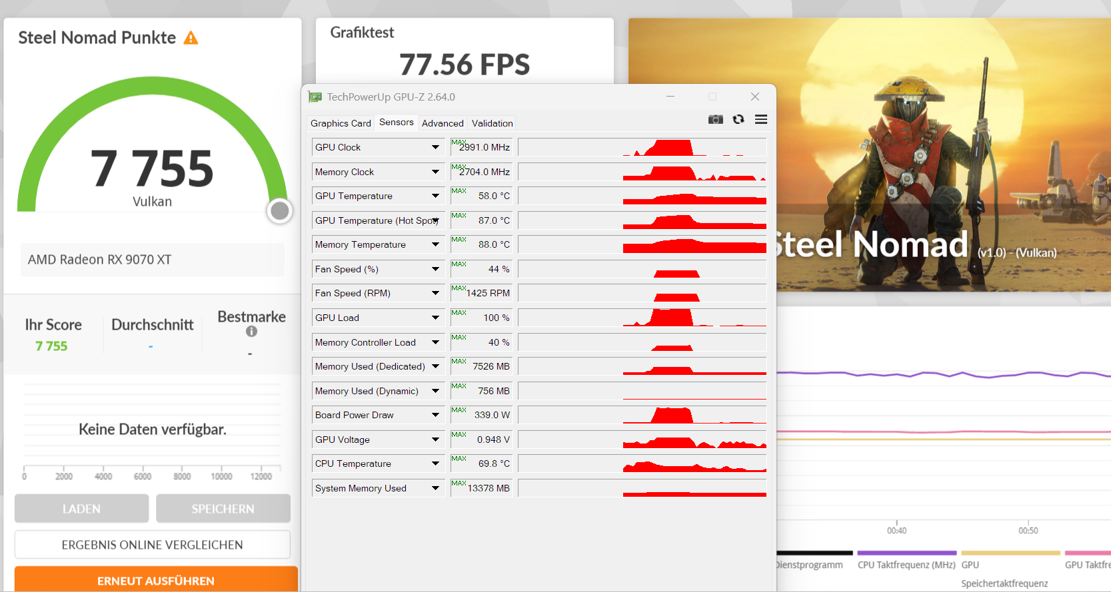The height and width of the screenshot is (592, 1111).
Task: Take a GPU-Z screenshot with camera icon
Action: pyautogui.click(x=715, y=119)
